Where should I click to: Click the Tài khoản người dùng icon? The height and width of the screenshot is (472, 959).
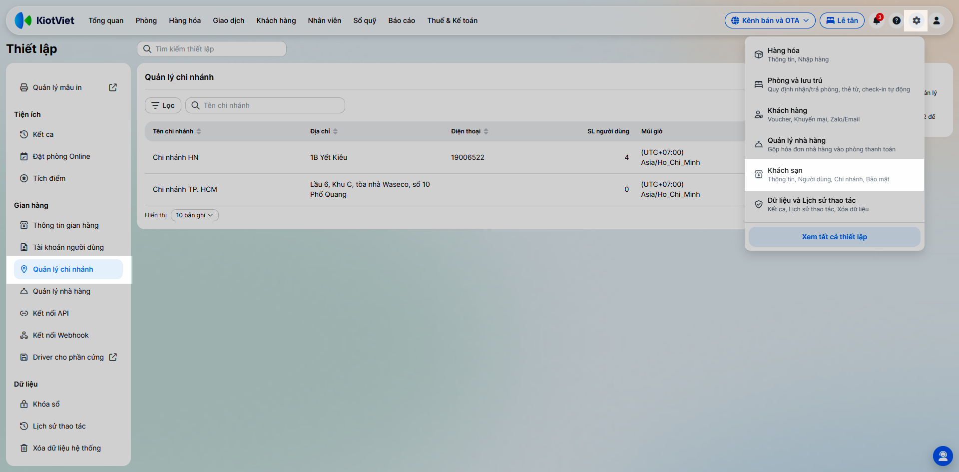click(24, 247)
